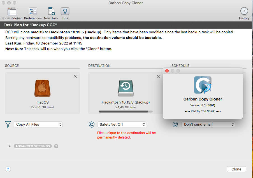
Task: Open the SafetyNet Off dropdown
Action: pos(122,125)
